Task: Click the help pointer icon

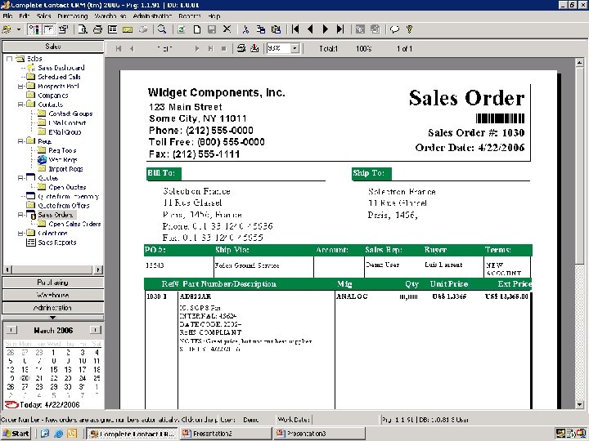Action: click(410, 29)
